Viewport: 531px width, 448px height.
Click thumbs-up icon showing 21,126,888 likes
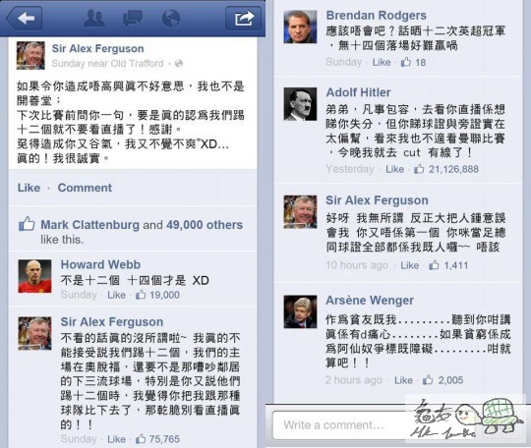(419, 169)
